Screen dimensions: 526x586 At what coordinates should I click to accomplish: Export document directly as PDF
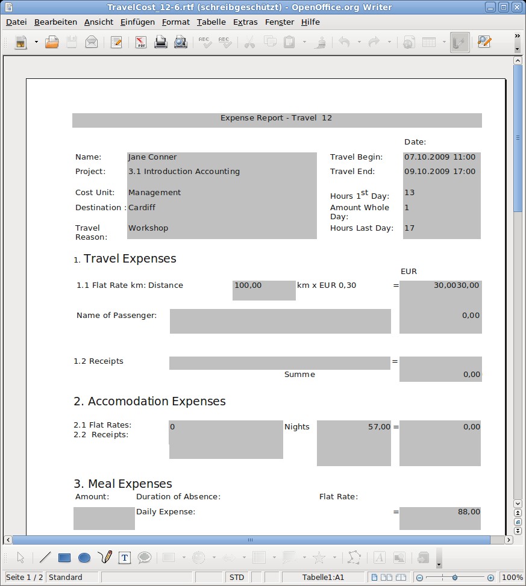pyautogui.click(x=141, y=42)
